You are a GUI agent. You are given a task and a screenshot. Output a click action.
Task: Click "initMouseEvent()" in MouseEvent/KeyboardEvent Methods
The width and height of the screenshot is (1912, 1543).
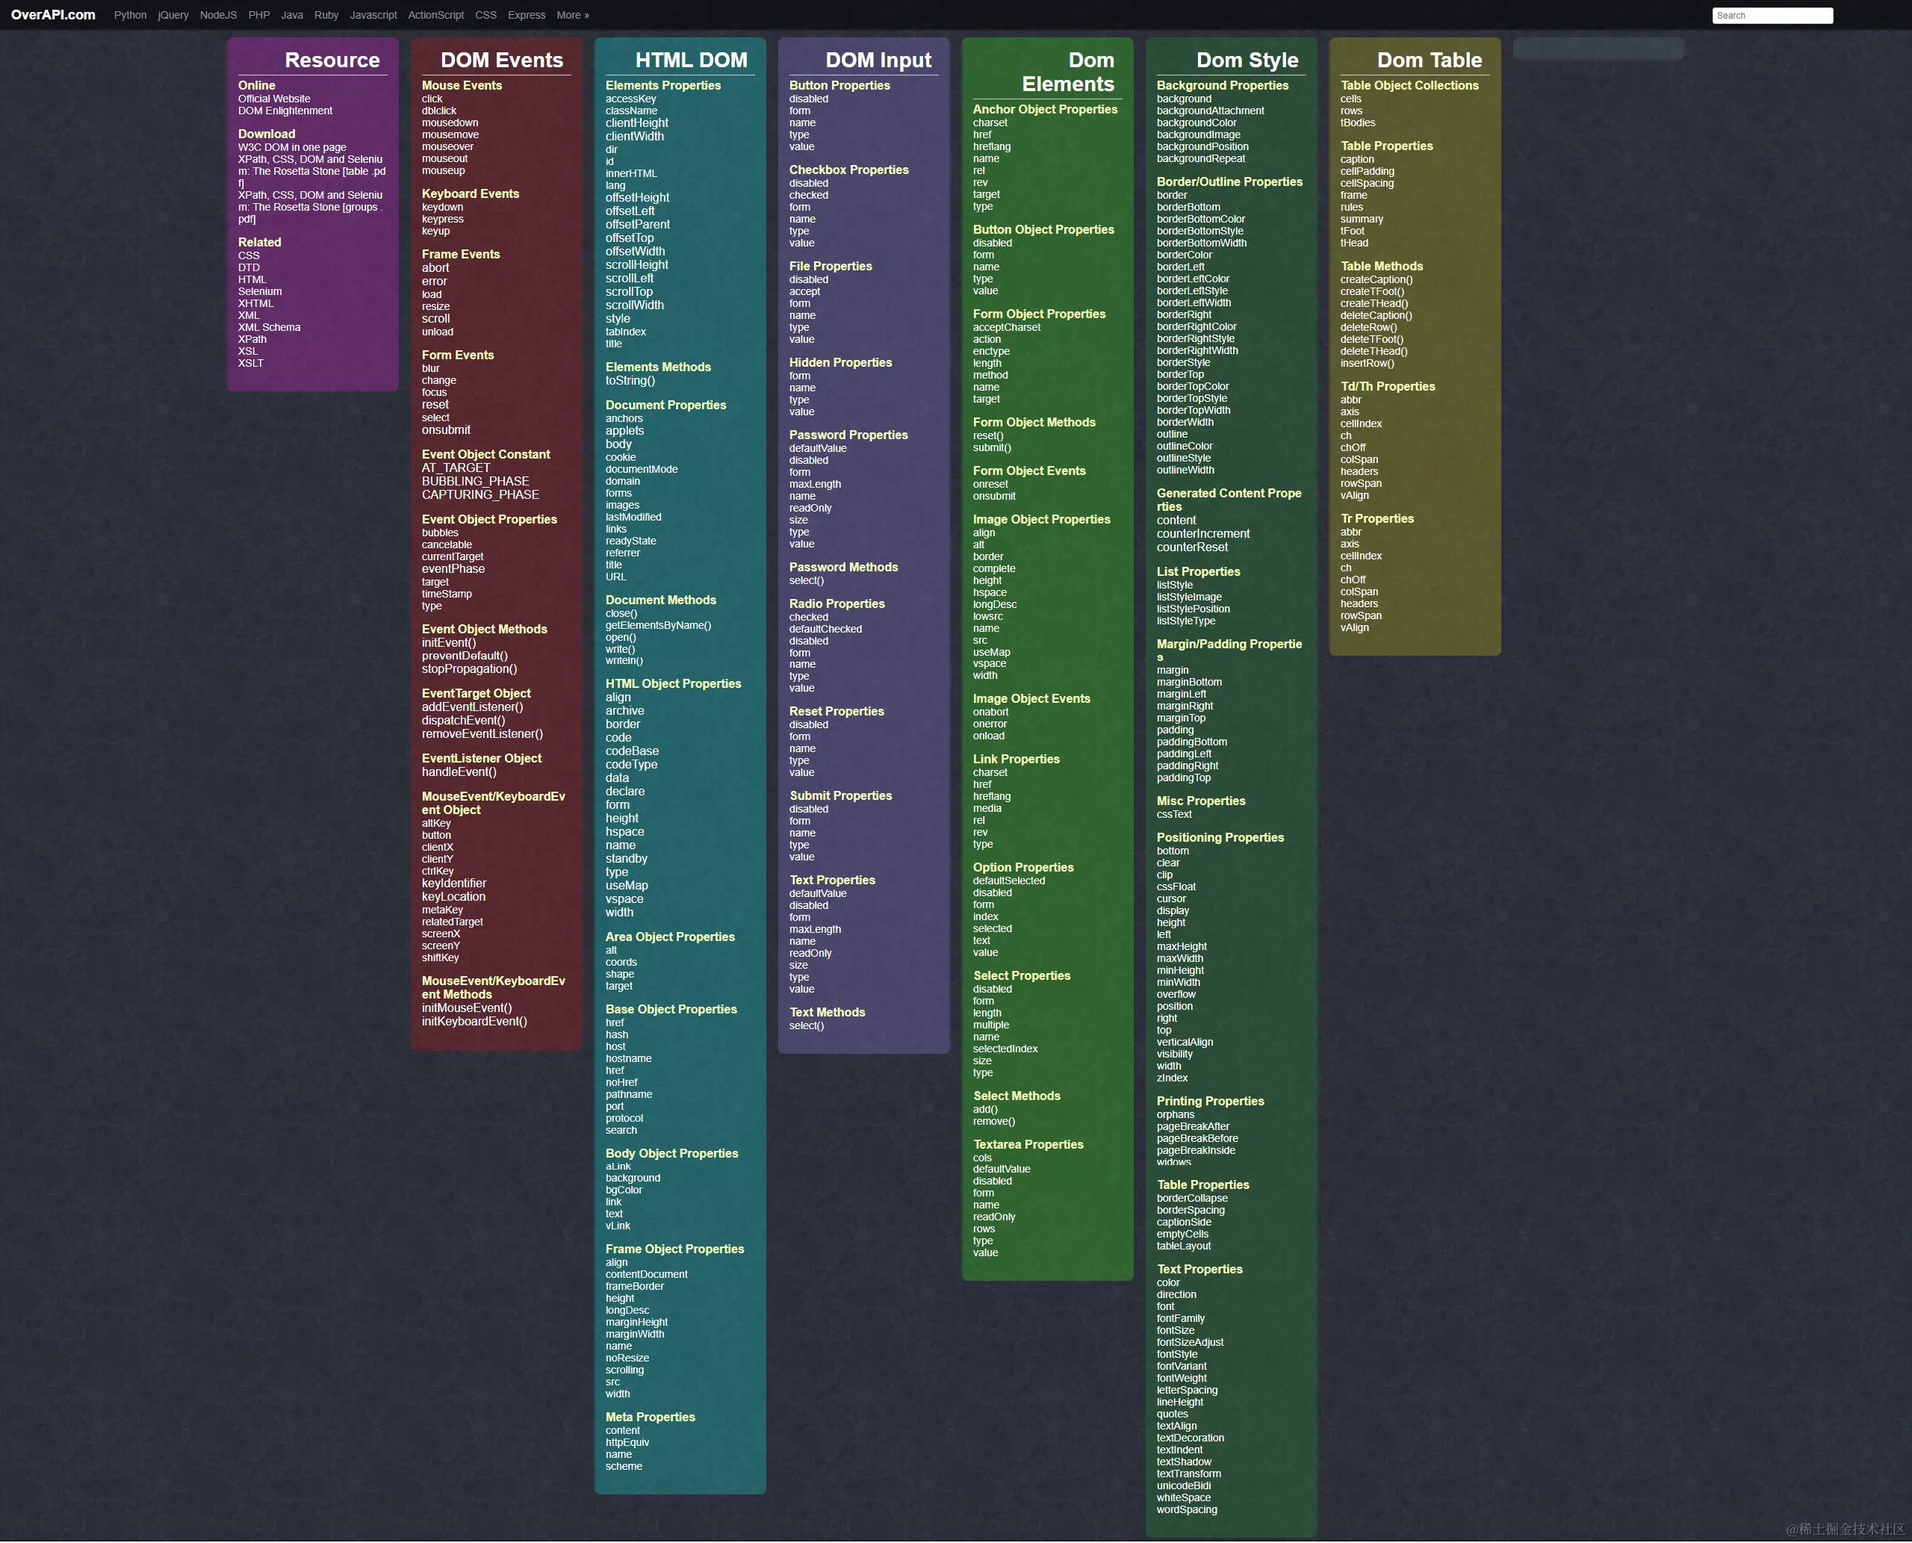click(466, 1008)
